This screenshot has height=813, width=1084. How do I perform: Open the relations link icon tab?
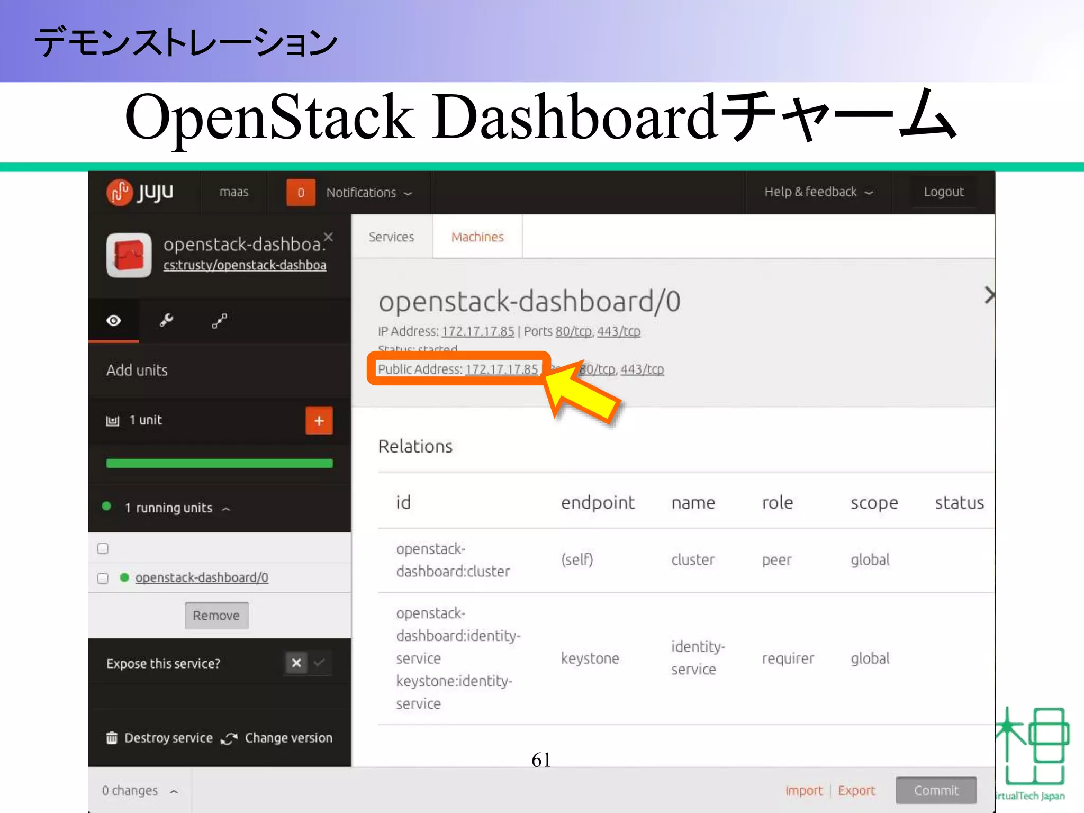pyautogui.click(x=219, y=320)
